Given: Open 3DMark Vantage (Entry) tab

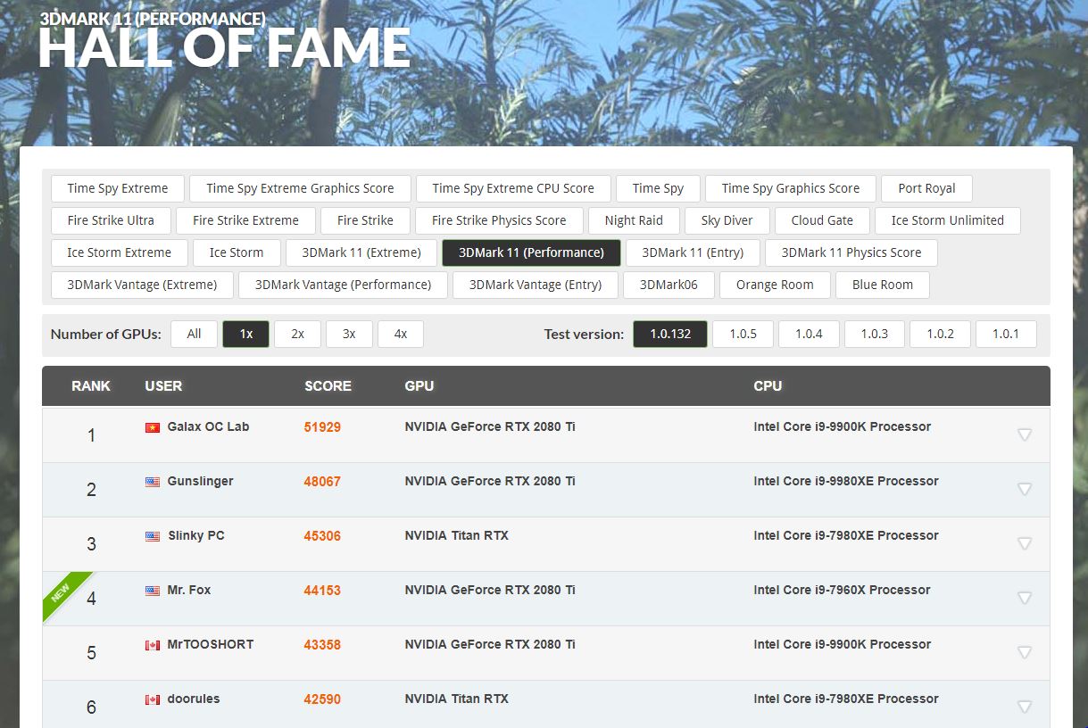Looking at the screenshot, I should [536, 285].
